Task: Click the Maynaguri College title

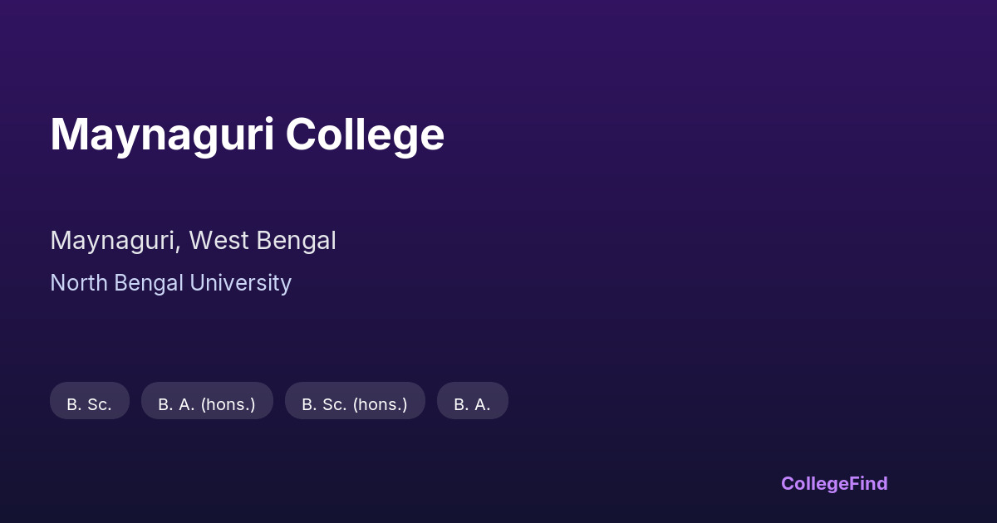Action: point(247,134)
